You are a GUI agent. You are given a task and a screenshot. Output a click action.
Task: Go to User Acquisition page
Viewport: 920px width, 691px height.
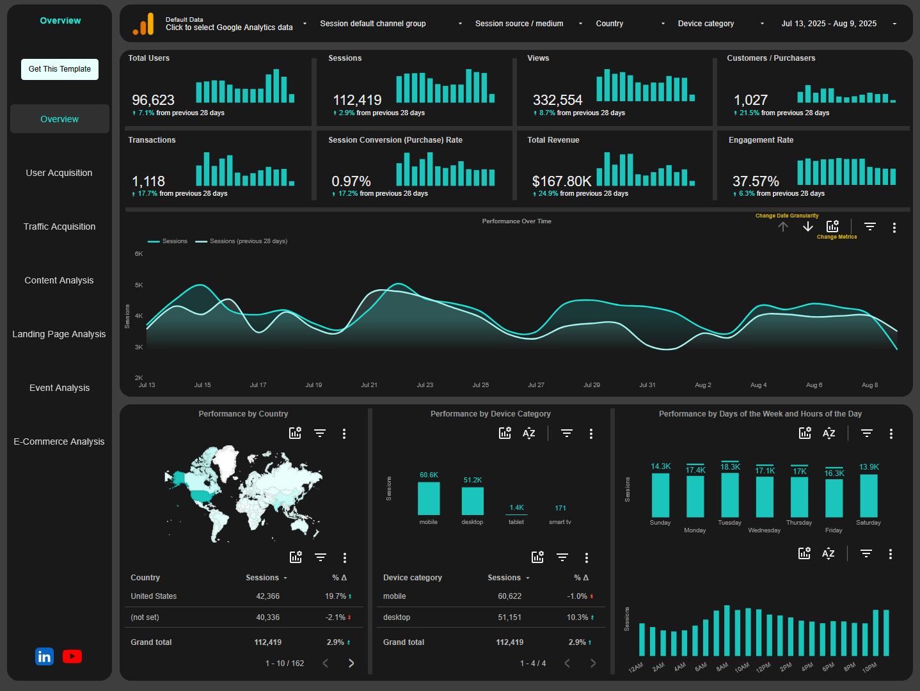(59, 173)
